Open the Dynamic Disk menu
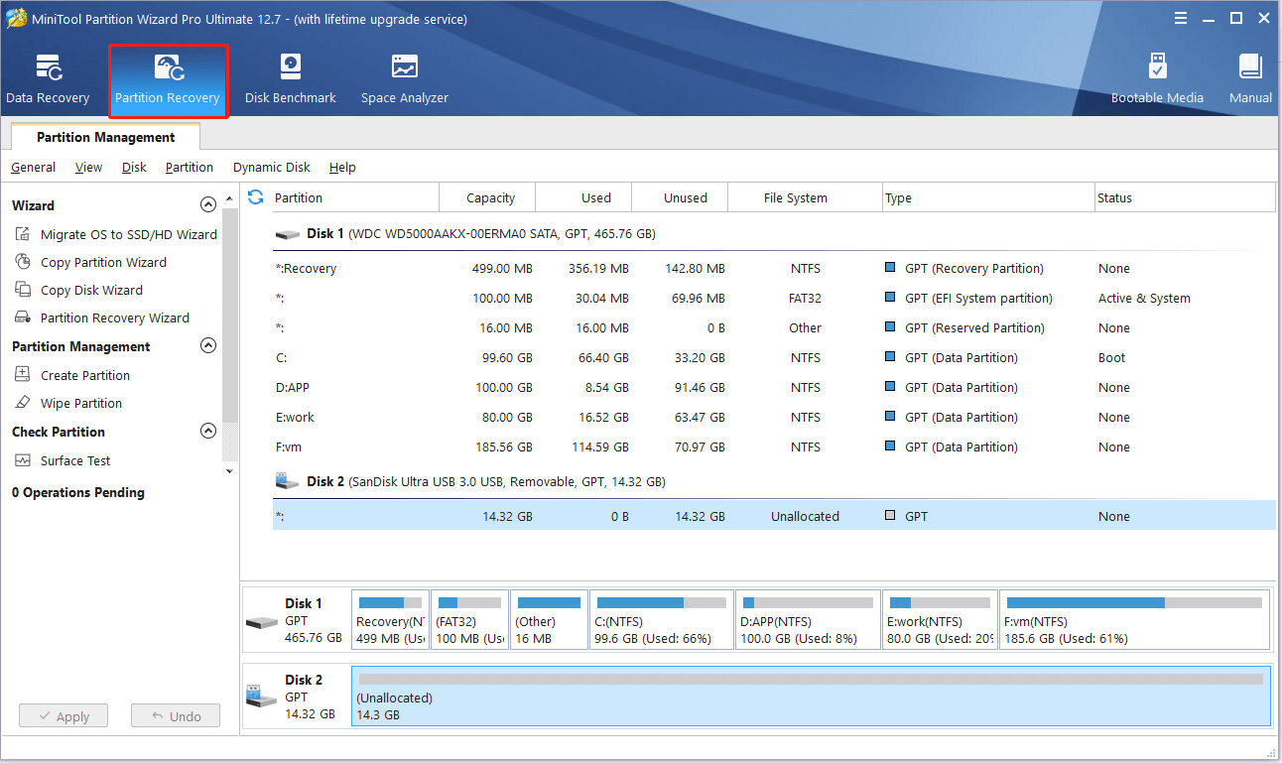Viewport: 1282px width, 763px height. [272, 168]
